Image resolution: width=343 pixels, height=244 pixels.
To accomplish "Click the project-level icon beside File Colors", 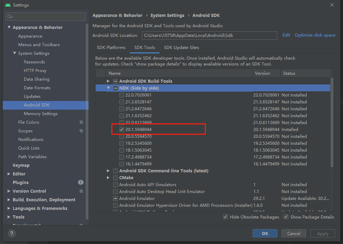I will pyautogui.click(x=81, y=122).
